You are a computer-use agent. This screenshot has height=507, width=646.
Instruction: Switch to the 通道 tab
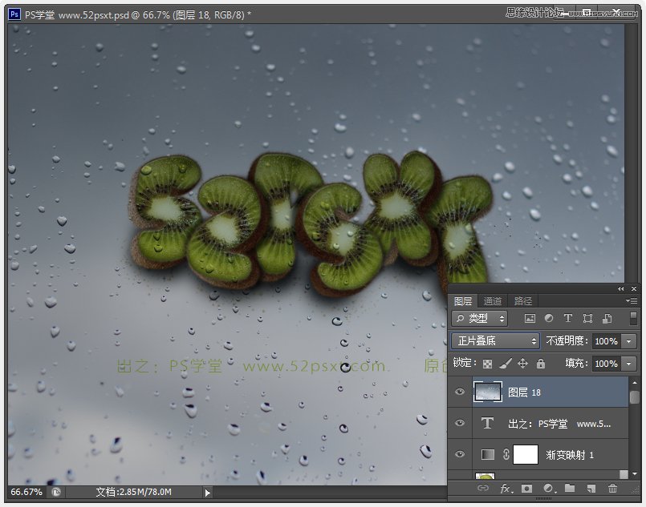tap(493, 301)
